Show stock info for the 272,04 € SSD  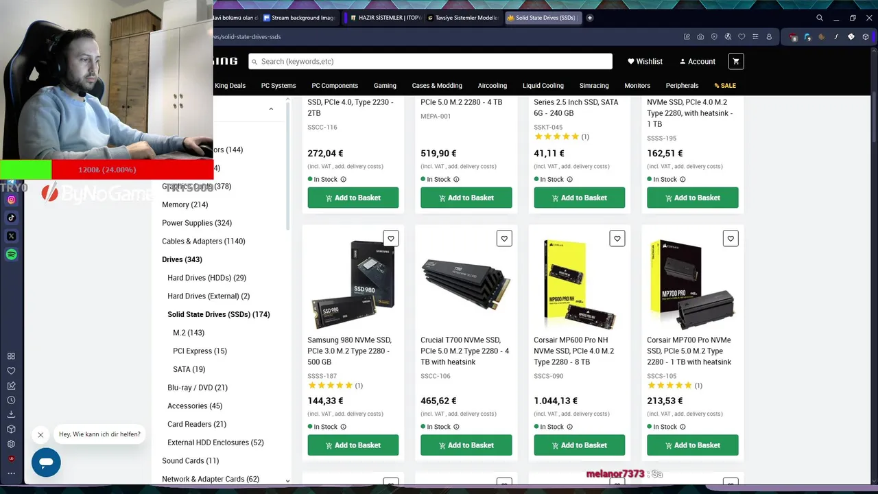click(x=343, y=179)
